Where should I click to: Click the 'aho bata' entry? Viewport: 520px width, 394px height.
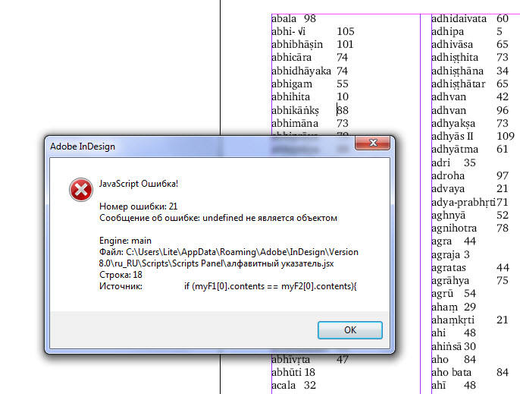(451, 373)
